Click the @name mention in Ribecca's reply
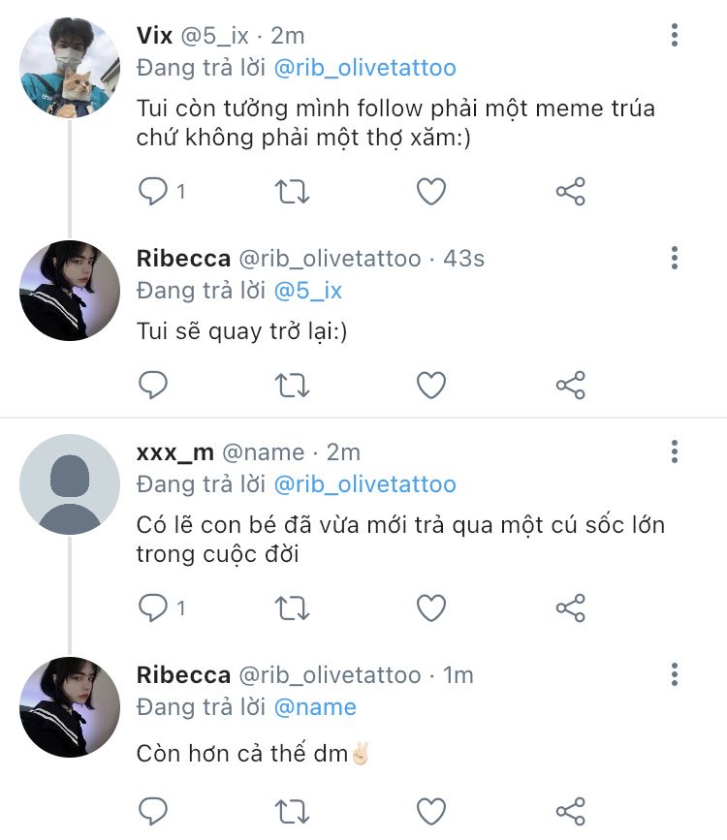This screenshot has height=840, width=727. (x=315, y=707)
